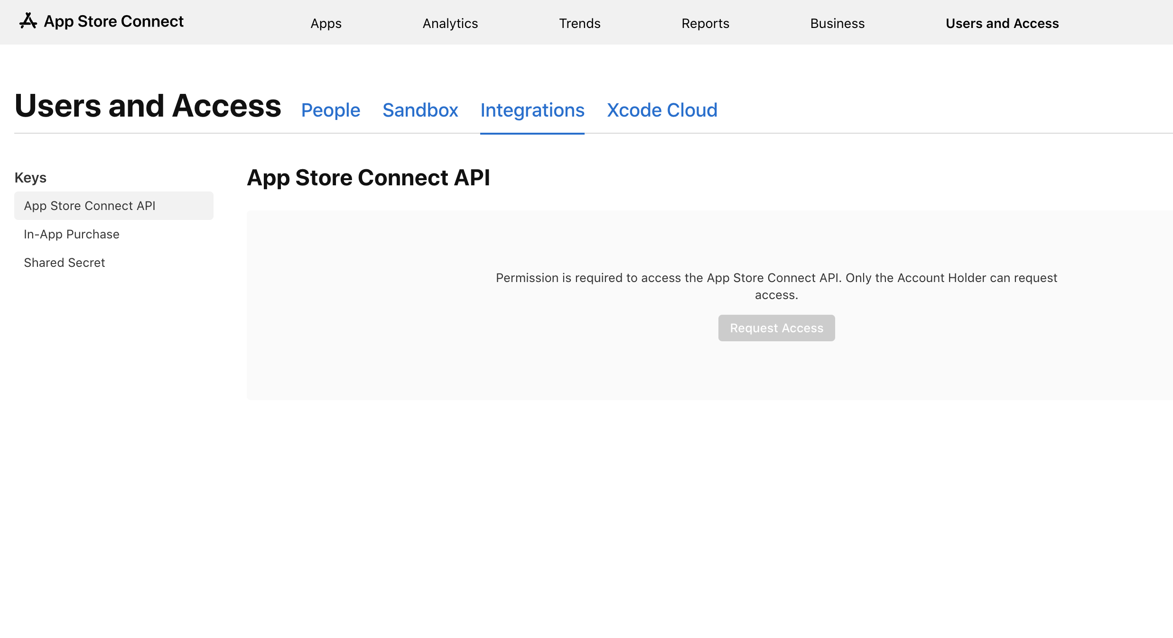Select App Store Connect API in Keys sidebar
This screenshot has height=638, width=1173.
coord(114,206)
